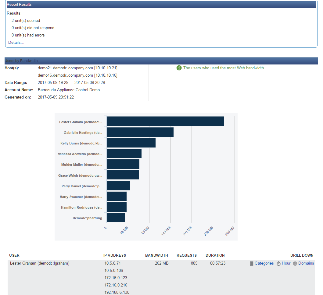Click IP address 10.5.0.71
323x295 pixels.
113,263
